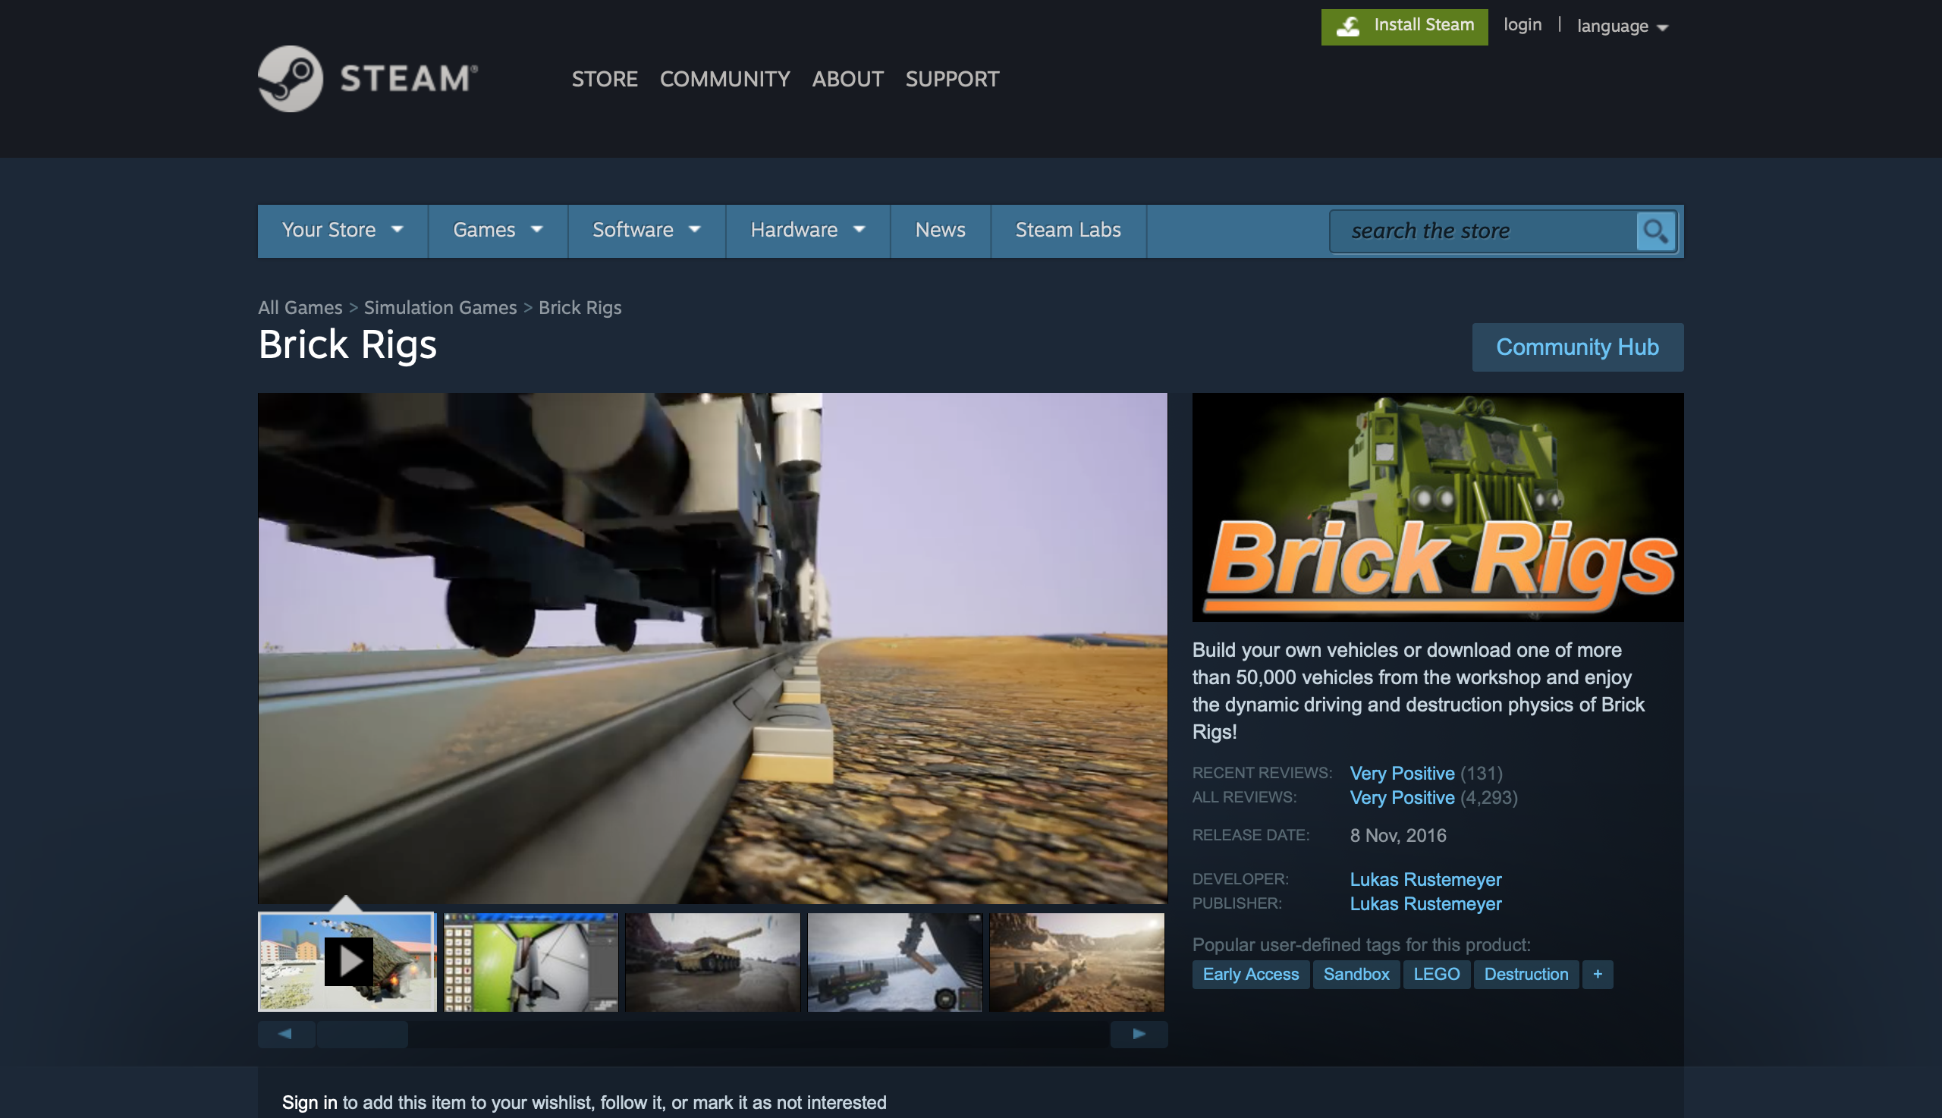Click the Simulation Games breadcrumb
1942x1118 pixels.
[440, 307]
